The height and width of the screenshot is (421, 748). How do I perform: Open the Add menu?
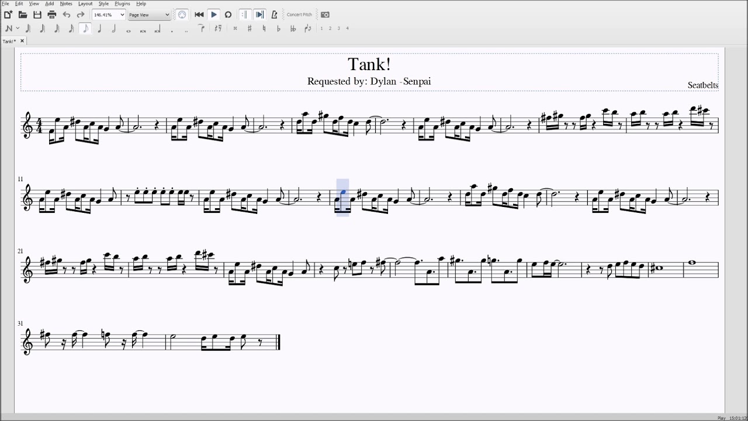(x=50, y=4)
